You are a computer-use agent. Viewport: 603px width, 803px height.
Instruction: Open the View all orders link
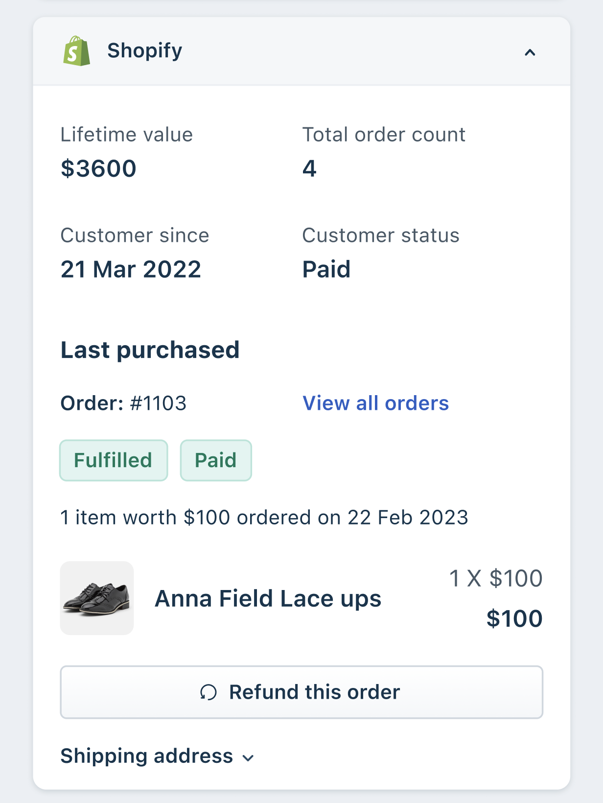point(375,403)
